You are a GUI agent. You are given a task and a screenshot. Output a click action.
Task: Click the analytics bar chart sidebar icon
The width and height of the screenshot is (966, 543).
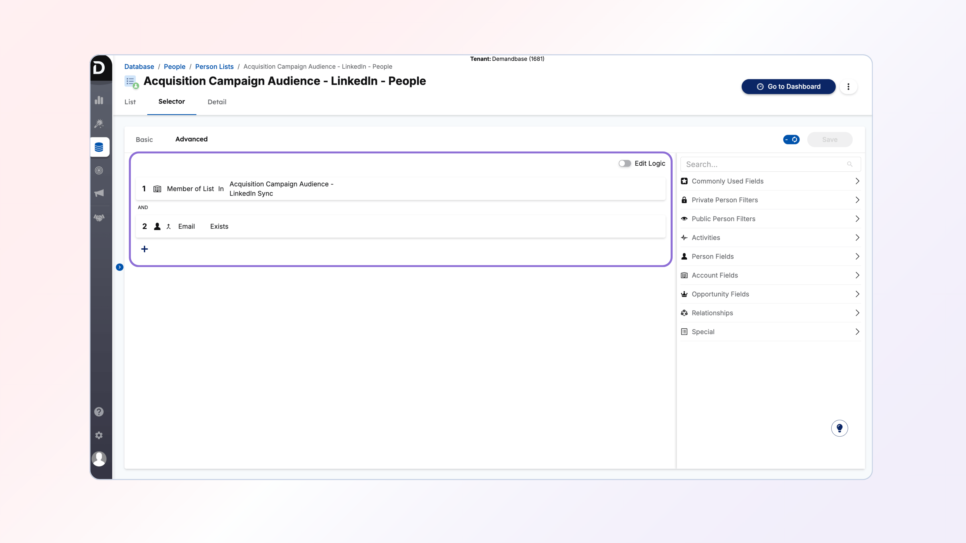coord(99,100)
